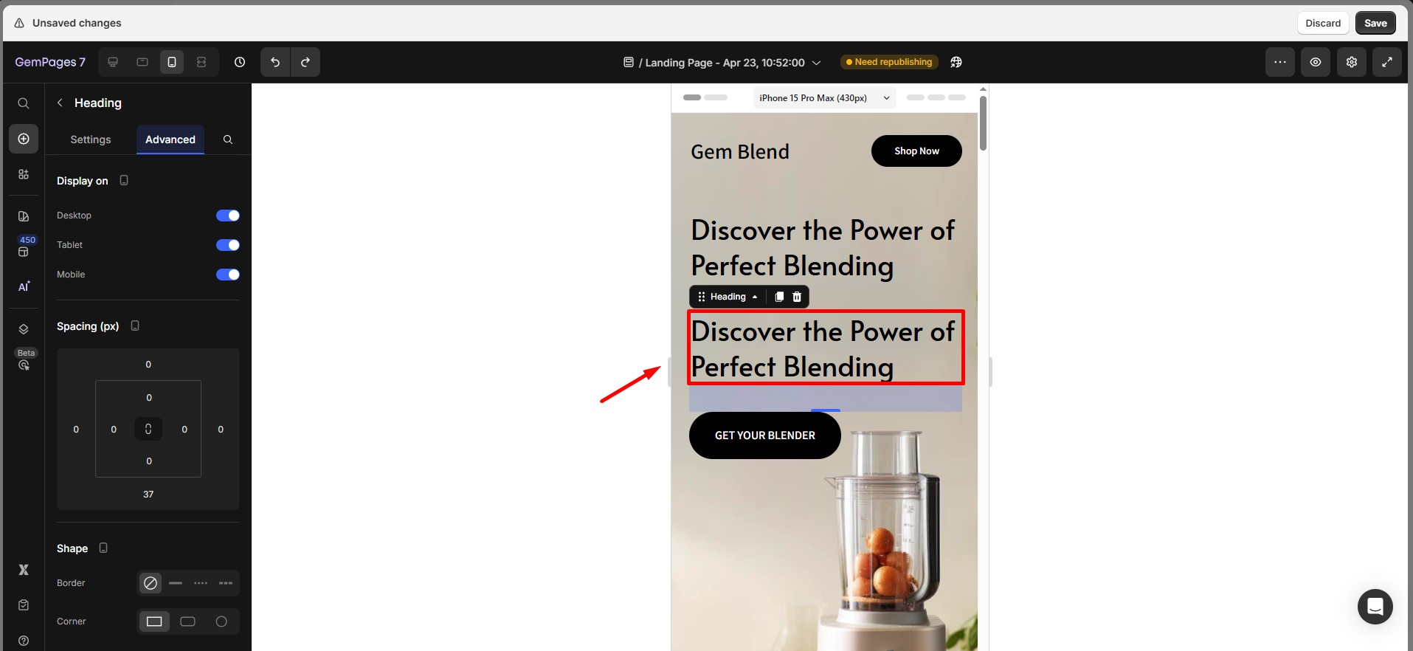Switch to desktop device view icon
The height and width of the screenshot is (651, 1413).
(113, 62)
